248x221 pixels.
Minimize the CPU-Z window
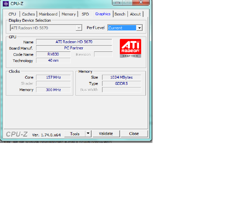point(117,3)
